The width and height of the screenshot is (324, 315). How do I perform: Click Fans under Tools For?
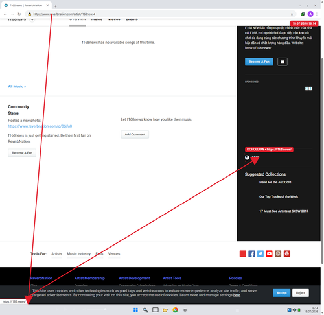pyautogui.click(x=99, y=254)
